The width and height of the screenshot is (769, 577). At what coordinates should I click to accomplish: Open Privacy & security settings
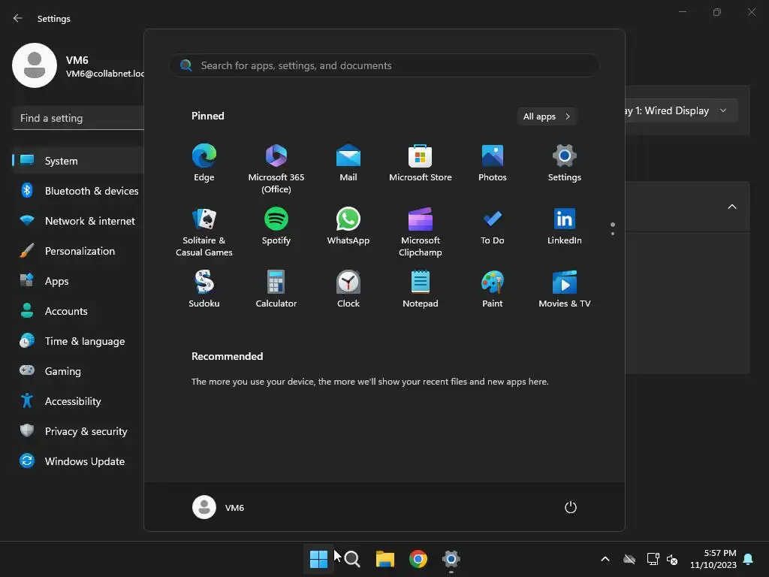tap(78, 431)
